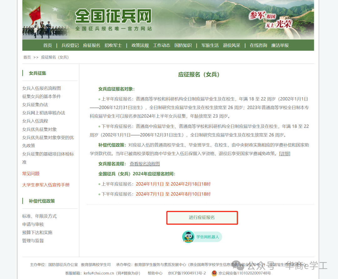Select 应征报名 in the navigation bar

click(x=91, y=45)
